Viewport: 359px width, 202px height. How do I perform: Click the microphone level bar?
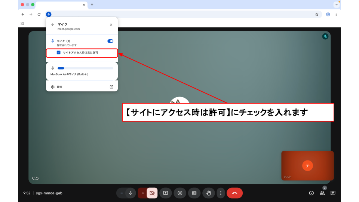click(85, 68)
